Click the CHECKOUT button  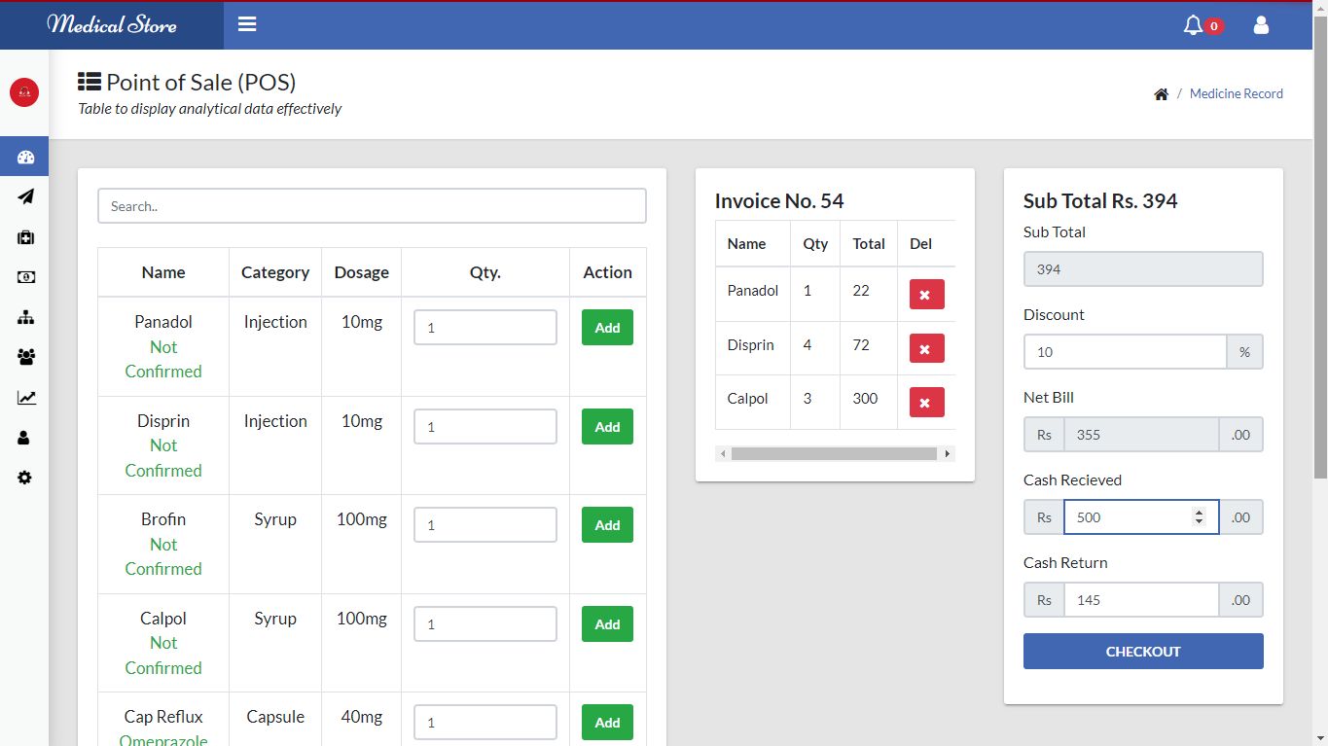[1143, 652]
